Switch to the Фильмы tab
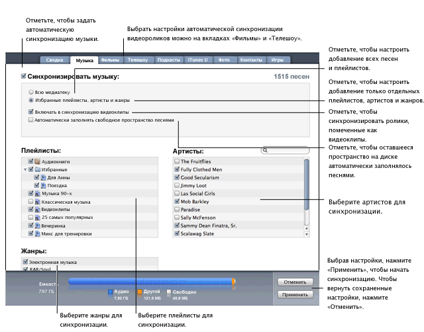This screenshot has width=424, height=332. [x=110, y=60]
